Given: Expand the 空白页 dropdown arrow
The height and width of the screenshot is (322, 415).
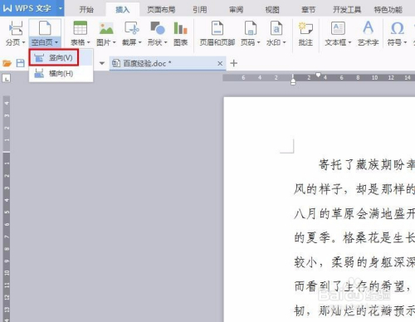Looking at the screenshot, I should pyautogui.click(x=56, y=42).
